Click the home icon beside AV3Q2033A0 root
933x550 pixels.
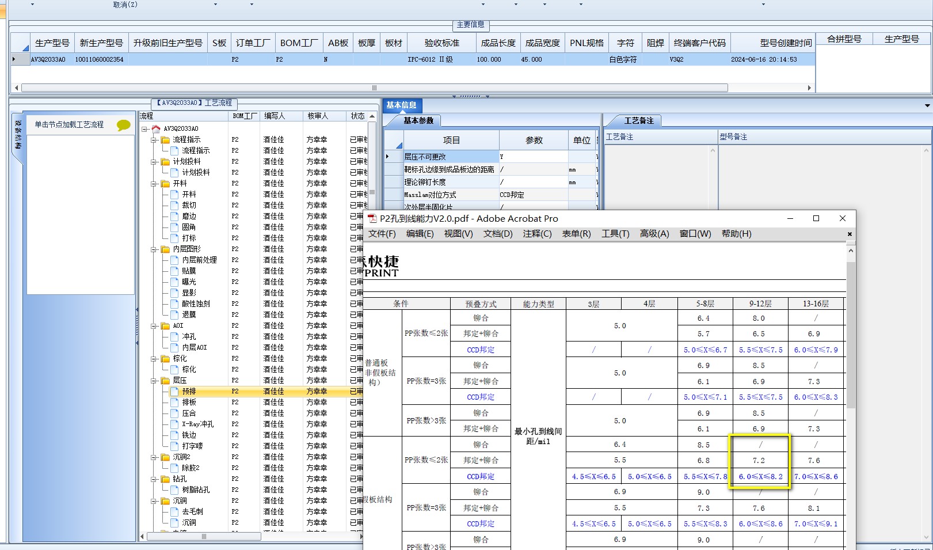[x=156, y=128]
